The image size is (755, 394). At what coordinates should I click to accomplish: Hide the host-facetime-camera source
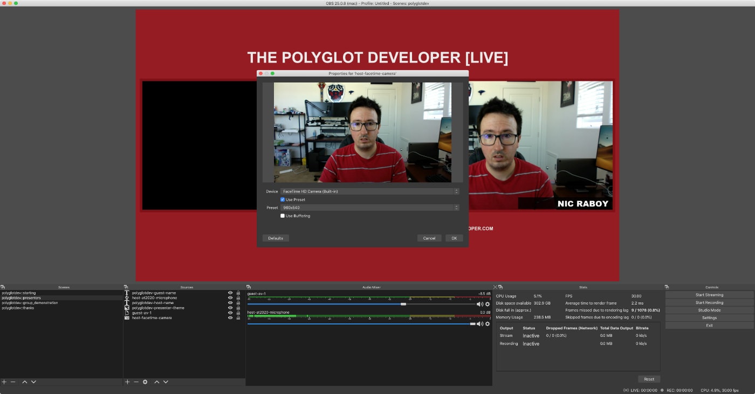click(230, 318)
